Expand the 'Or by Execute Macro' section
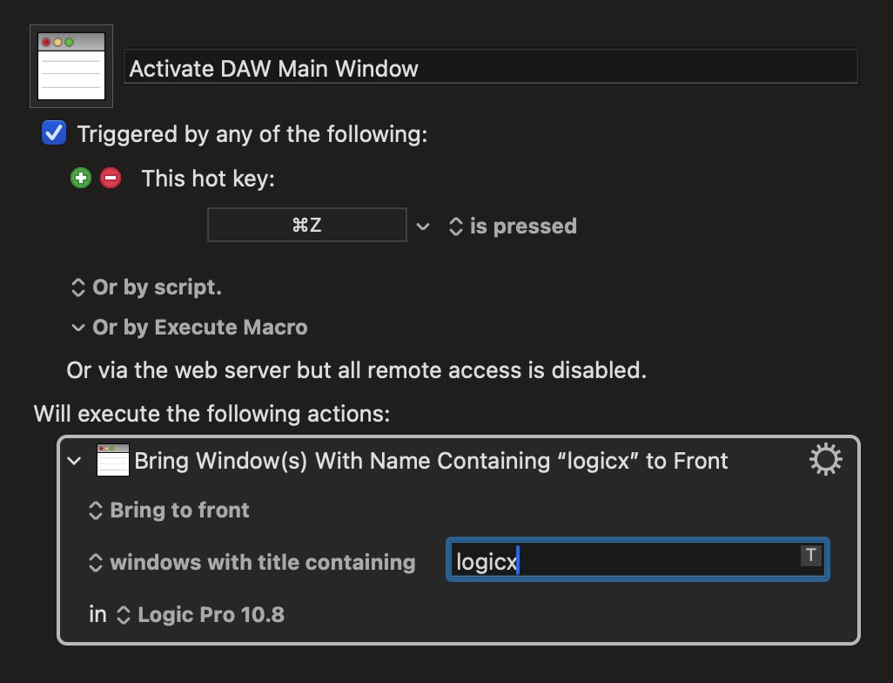Viewport: 893px width, 683px height. pos(189,328)
